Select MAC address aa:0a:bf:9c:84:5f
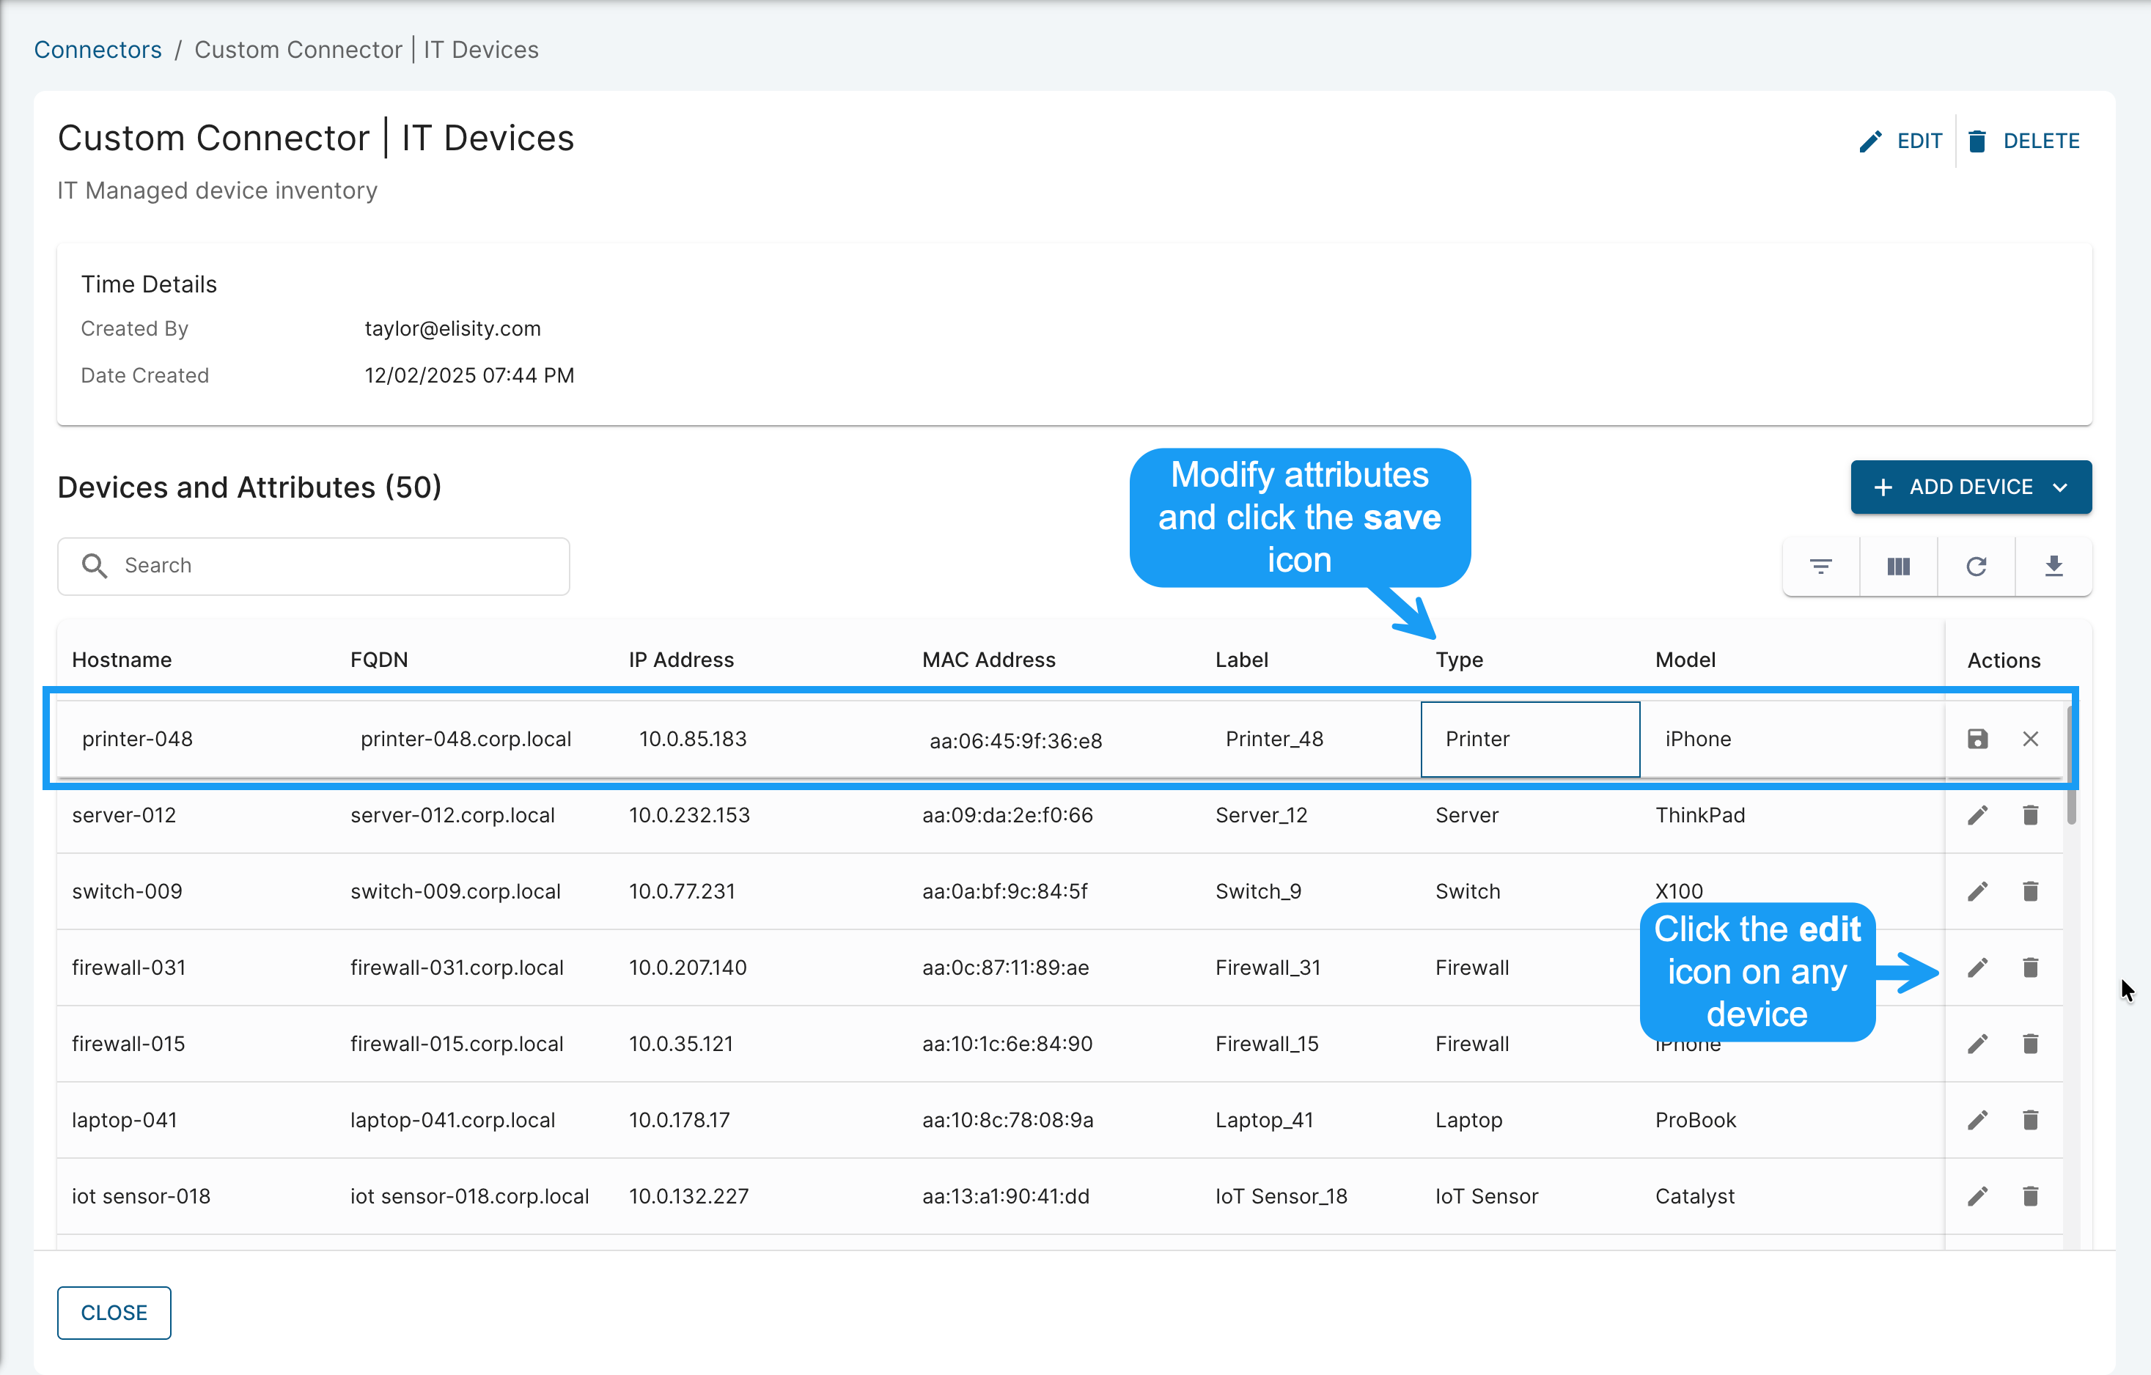Viewport: 2151px width, 1375px height. point(1005,891)
